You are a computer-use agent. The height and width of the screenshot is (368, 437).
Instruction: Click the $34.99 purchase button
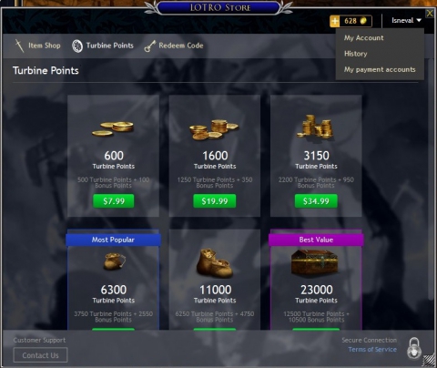[316, 201]
